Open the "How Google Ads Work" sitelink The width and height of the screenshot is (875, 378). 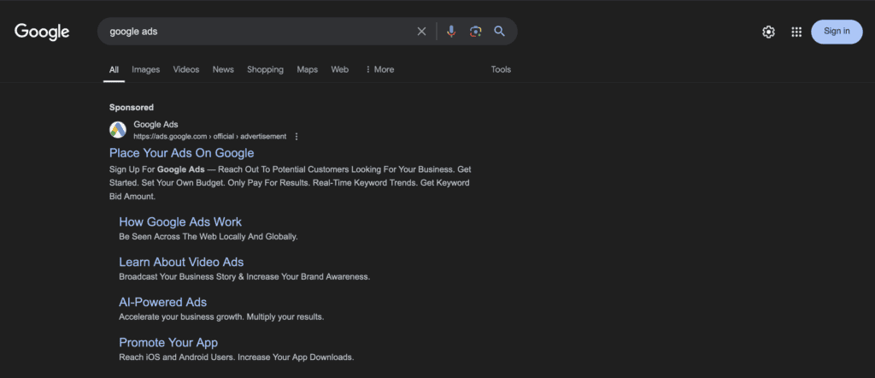click(x=180, y=221)
